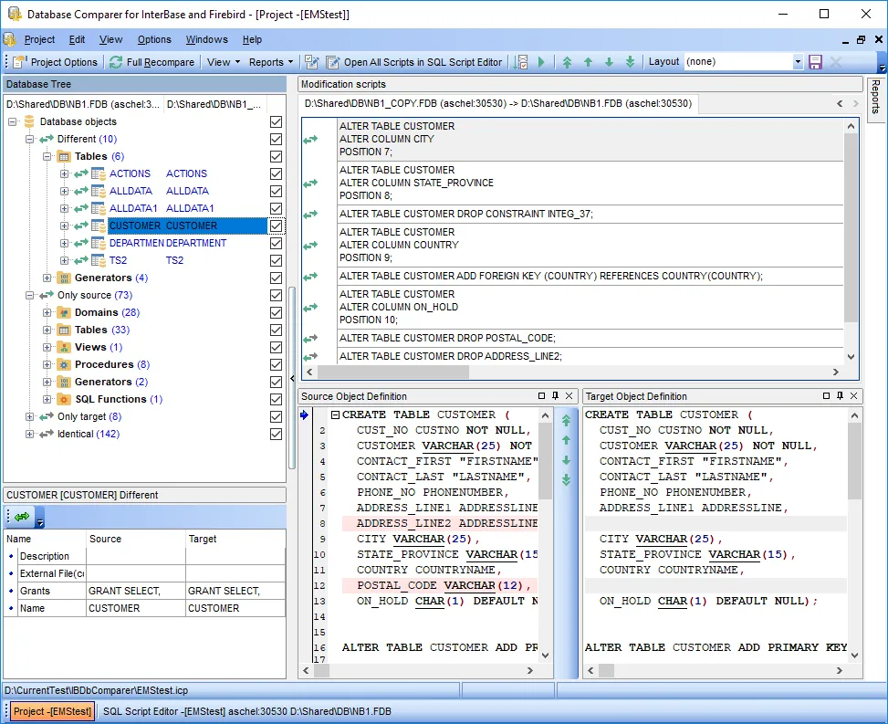This screenshot has height=724, width=888.
Task: Expand the Procedures (8) tree node
Action: (x=47, y=364)
